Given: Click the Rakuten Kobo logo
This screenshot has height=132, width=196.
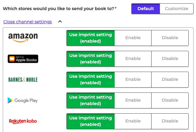Looking at the screenshot, I should [23, 121].
